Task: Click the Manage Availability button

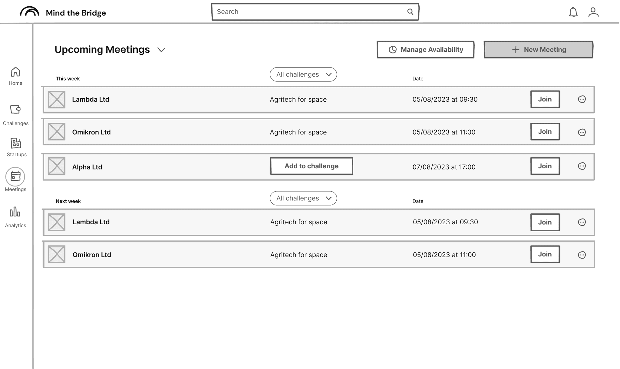Action: [x=425, y=50]
